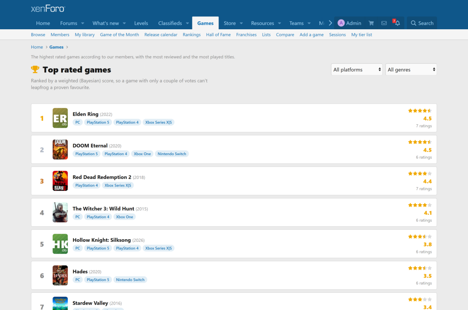Open Stardew Valley cover thumbnail

click(x=60, y=303)
